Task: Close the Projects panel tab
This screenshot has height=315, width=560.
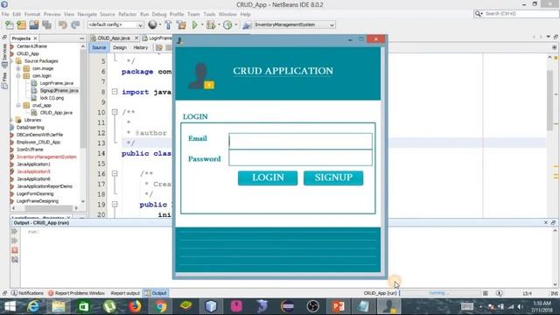Action: tap(35, 38)
